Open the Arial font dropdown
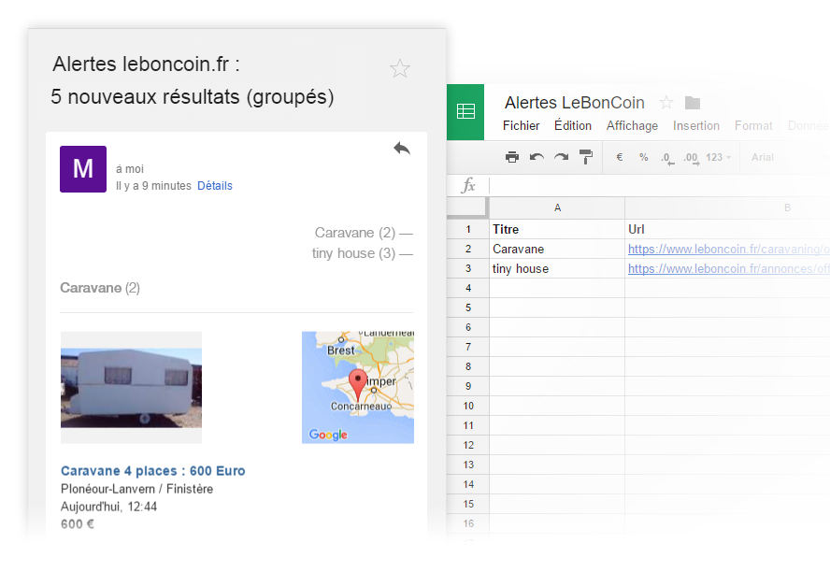This screenshot has height=572, width=830. click(763, 157)
